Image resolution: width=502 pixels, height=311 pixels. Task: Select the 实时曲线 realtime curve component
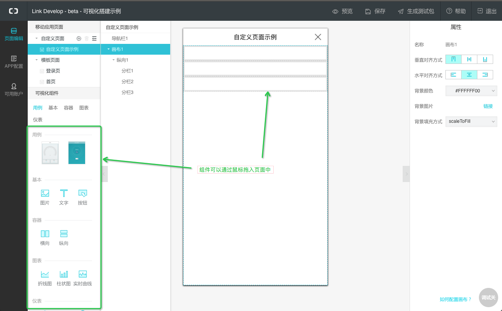click(x=82, y=279)
